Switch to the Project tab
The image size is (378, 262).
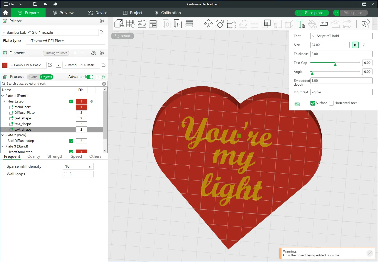(133, 13)
